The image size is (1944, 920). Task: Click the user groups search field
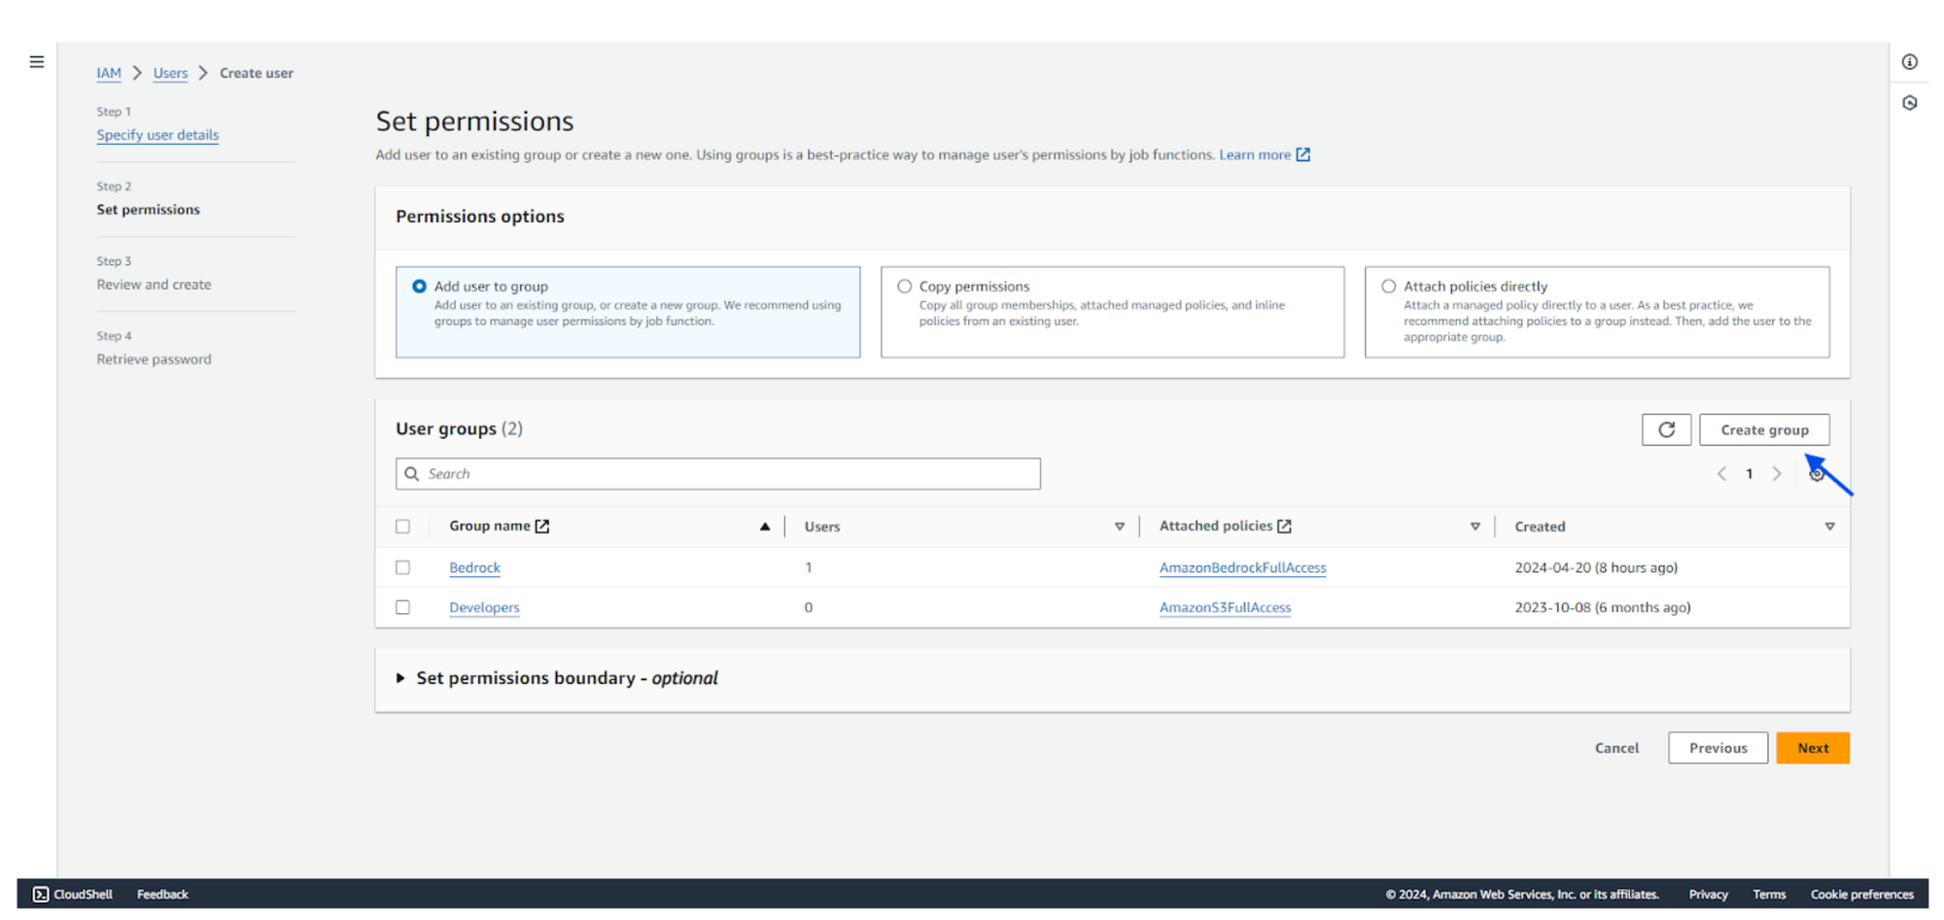(x=717, y=474)
